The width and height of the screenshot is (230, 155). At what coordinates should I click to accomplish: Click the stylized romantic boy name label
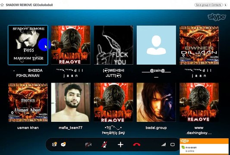pos(113,130)
